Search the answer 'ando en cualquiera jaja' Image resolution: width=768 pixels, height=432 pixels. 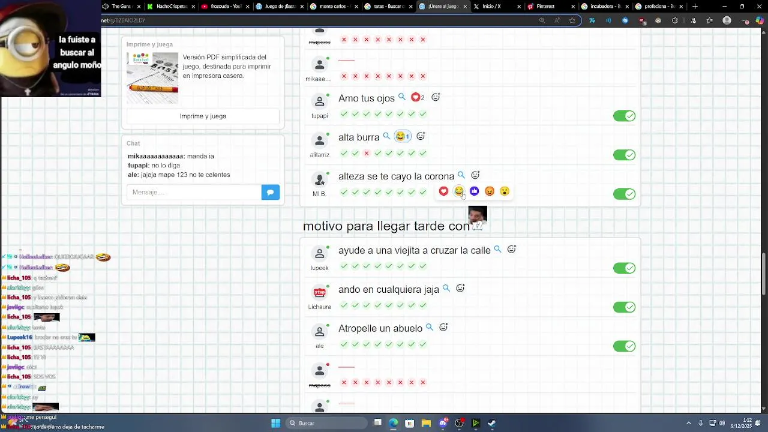[x=446, y=288]
